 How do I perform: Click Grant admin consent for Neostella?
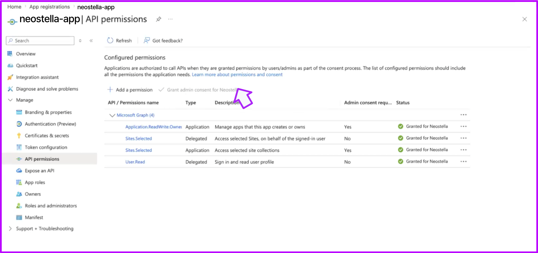point(198,90)
